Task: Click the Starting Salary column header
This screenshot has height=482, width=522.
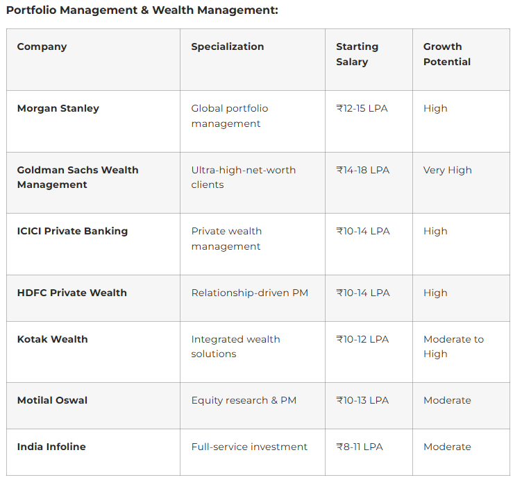Action: [357, 54]
